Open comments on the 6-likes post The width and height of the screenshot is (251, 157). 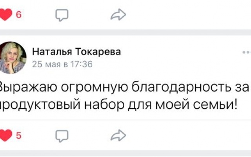point(62,15)
